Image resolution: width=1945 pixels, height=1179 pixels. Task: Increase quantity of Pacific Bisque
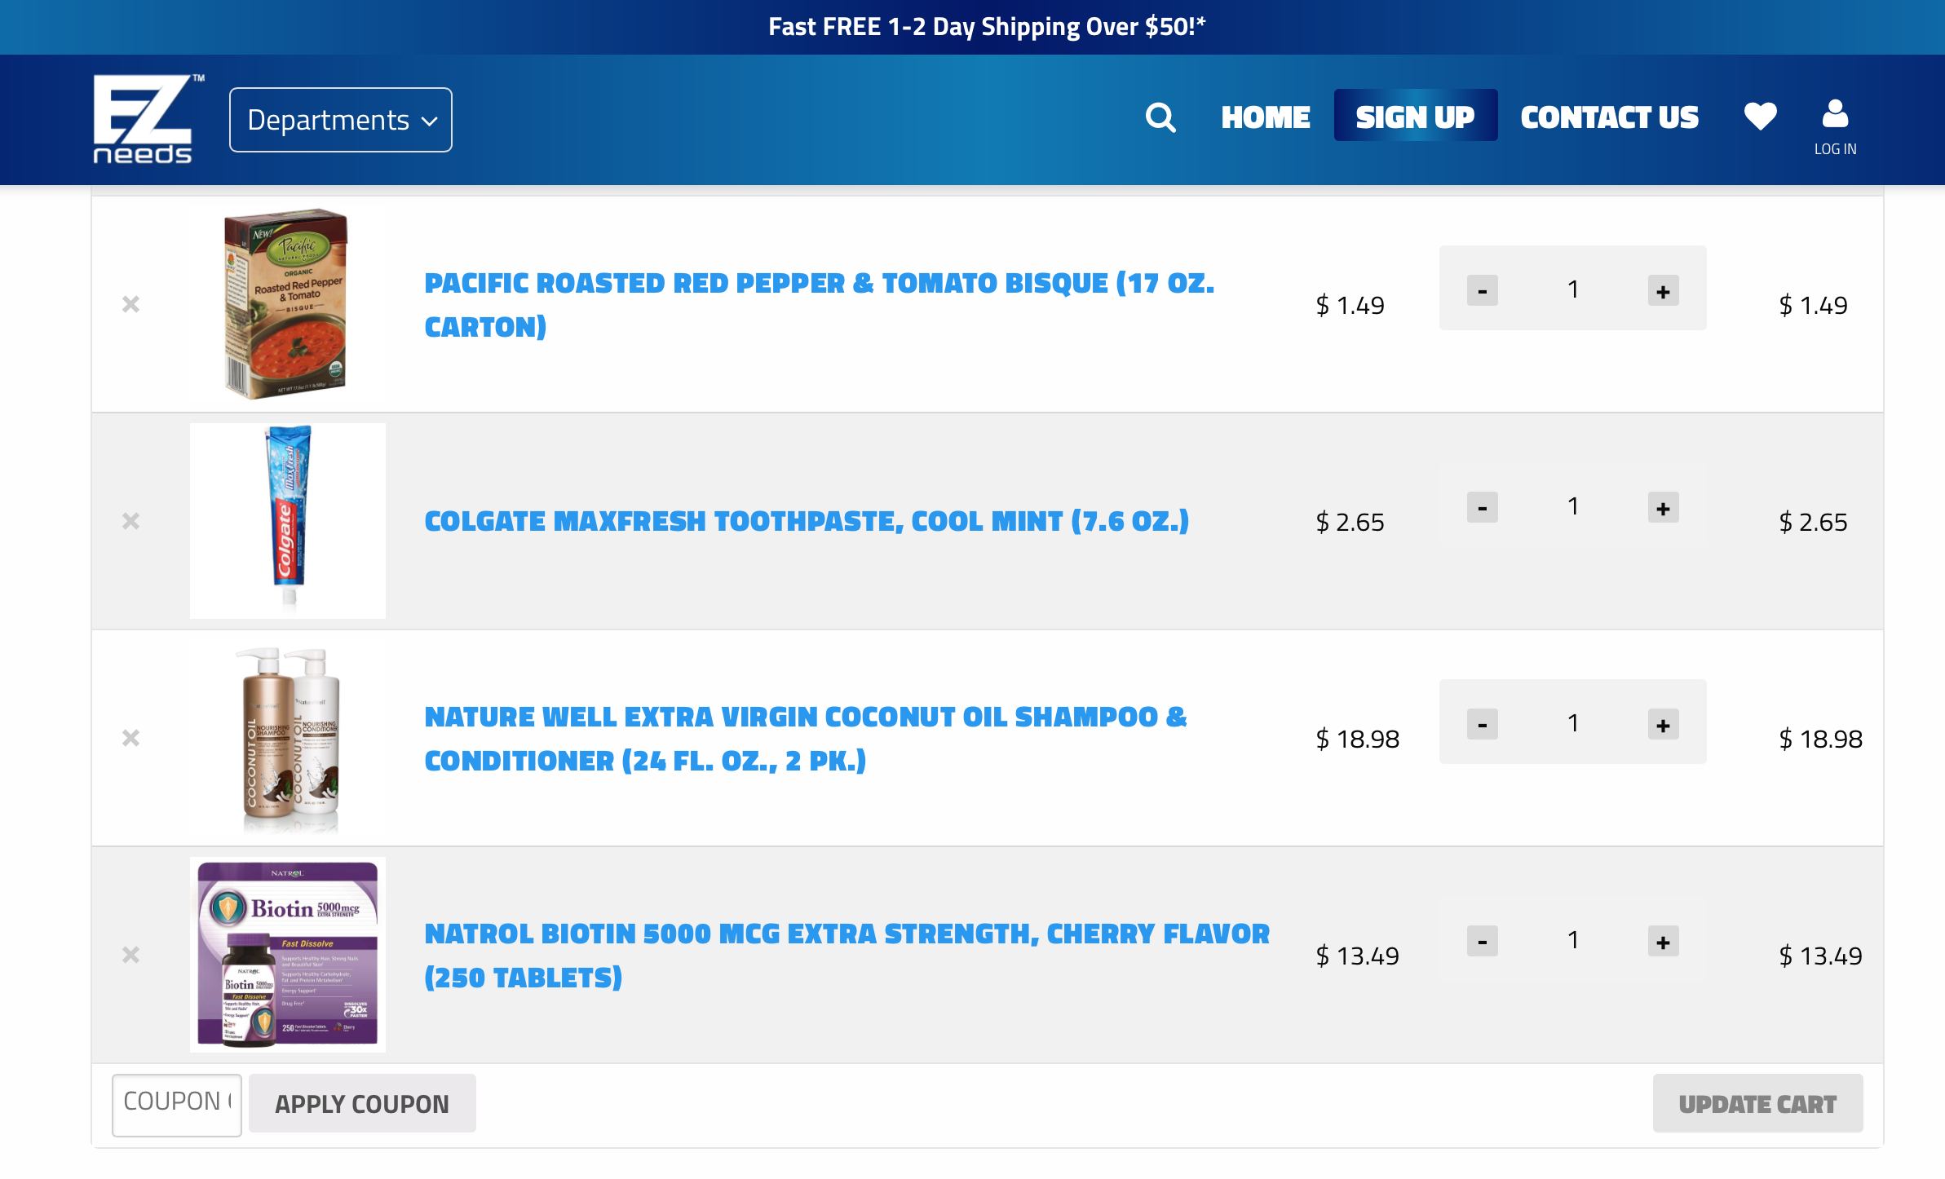click(x=1663, y=290)
